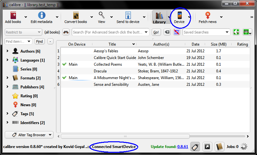Screen dimensions: 257x155
Task: Open the Restrict to combo box
Action: pos(23,32)
